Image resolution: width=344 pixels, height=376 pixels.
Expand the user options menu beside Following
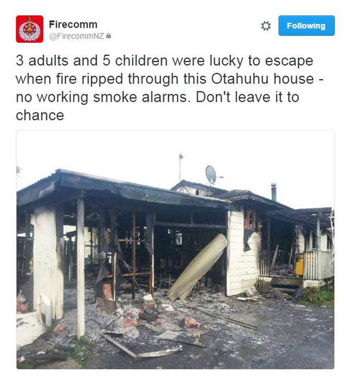(x=266, y=26)
